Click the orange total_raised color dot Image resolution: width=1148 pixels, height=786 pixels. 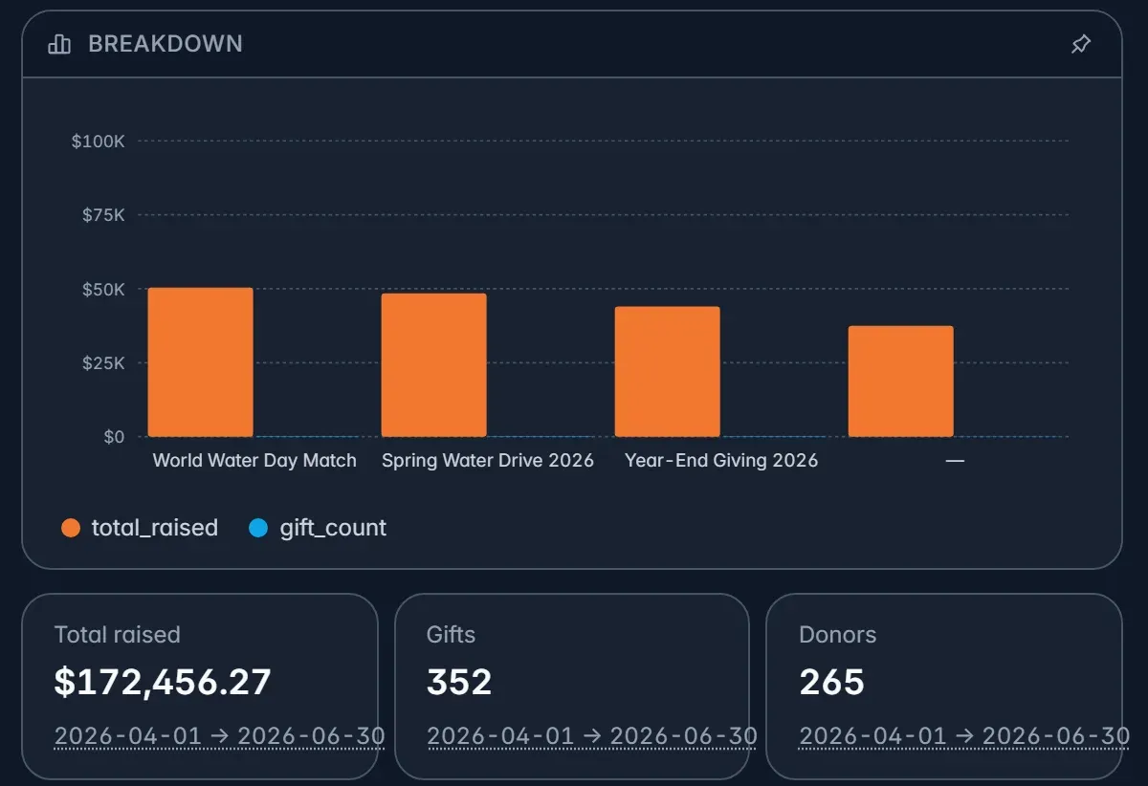tap(71, 528)
